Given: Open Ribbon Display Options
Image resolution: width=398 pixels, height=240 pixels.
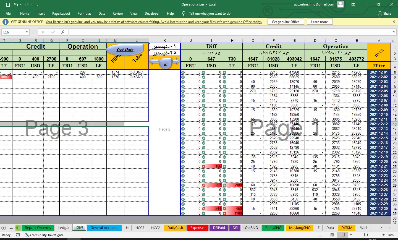Looking at the screenshot, I should click(x=353, y=4).
